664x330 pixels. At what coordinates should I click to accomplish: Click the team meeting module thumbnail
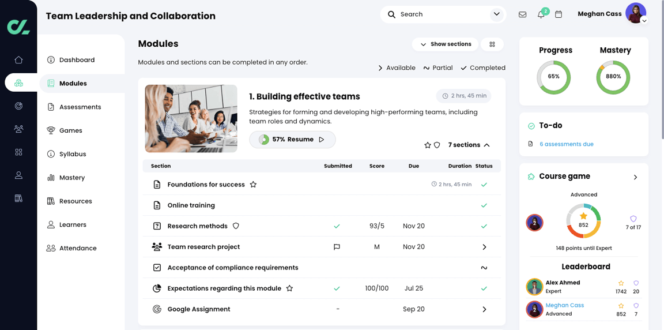[x=191, y=119]
